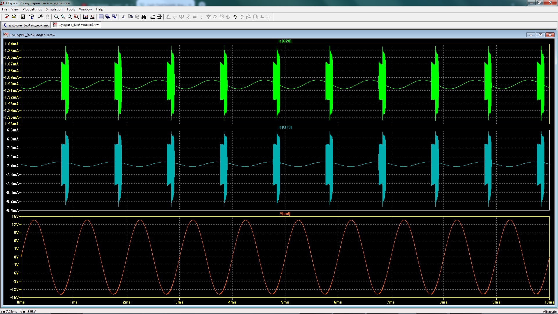Click the Cascade Windows icon

(108, 17)
